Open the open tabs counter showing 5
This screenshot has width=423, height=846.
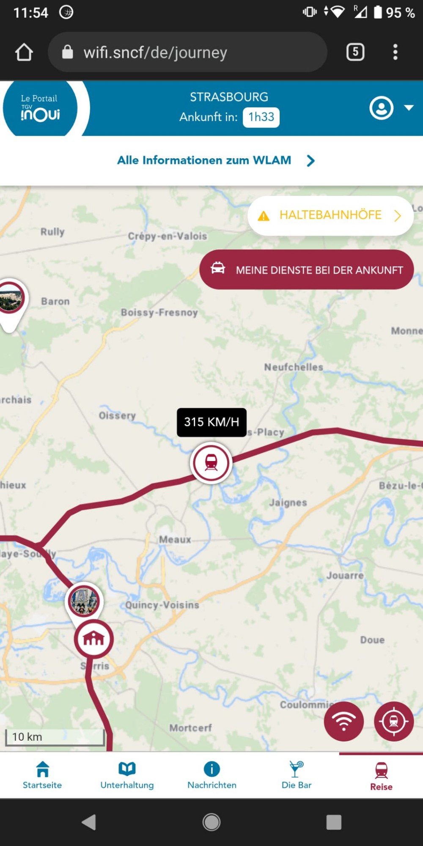point(355,52)
